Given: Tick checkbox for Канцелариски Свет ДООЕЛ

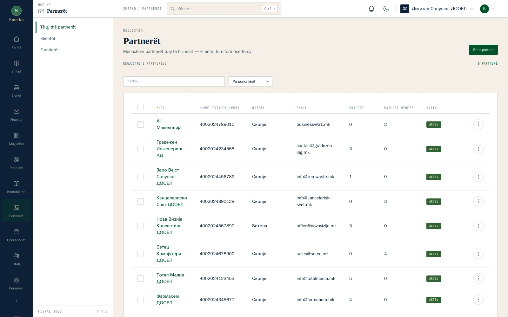Looking at the screenshot, I should pyautogui.click(x=141, y=202).
